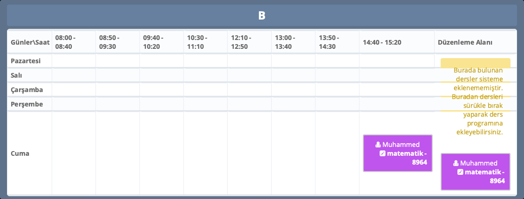Click teacher icon in Düzenleme Alanı lesson card
The height and width of the screenshot is (199, 524).
[x=456, y=163]
